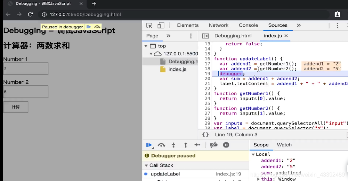Screen dimensions: 348x181
Task: Pretty print the source with braces icon
Action: (205, 135)
